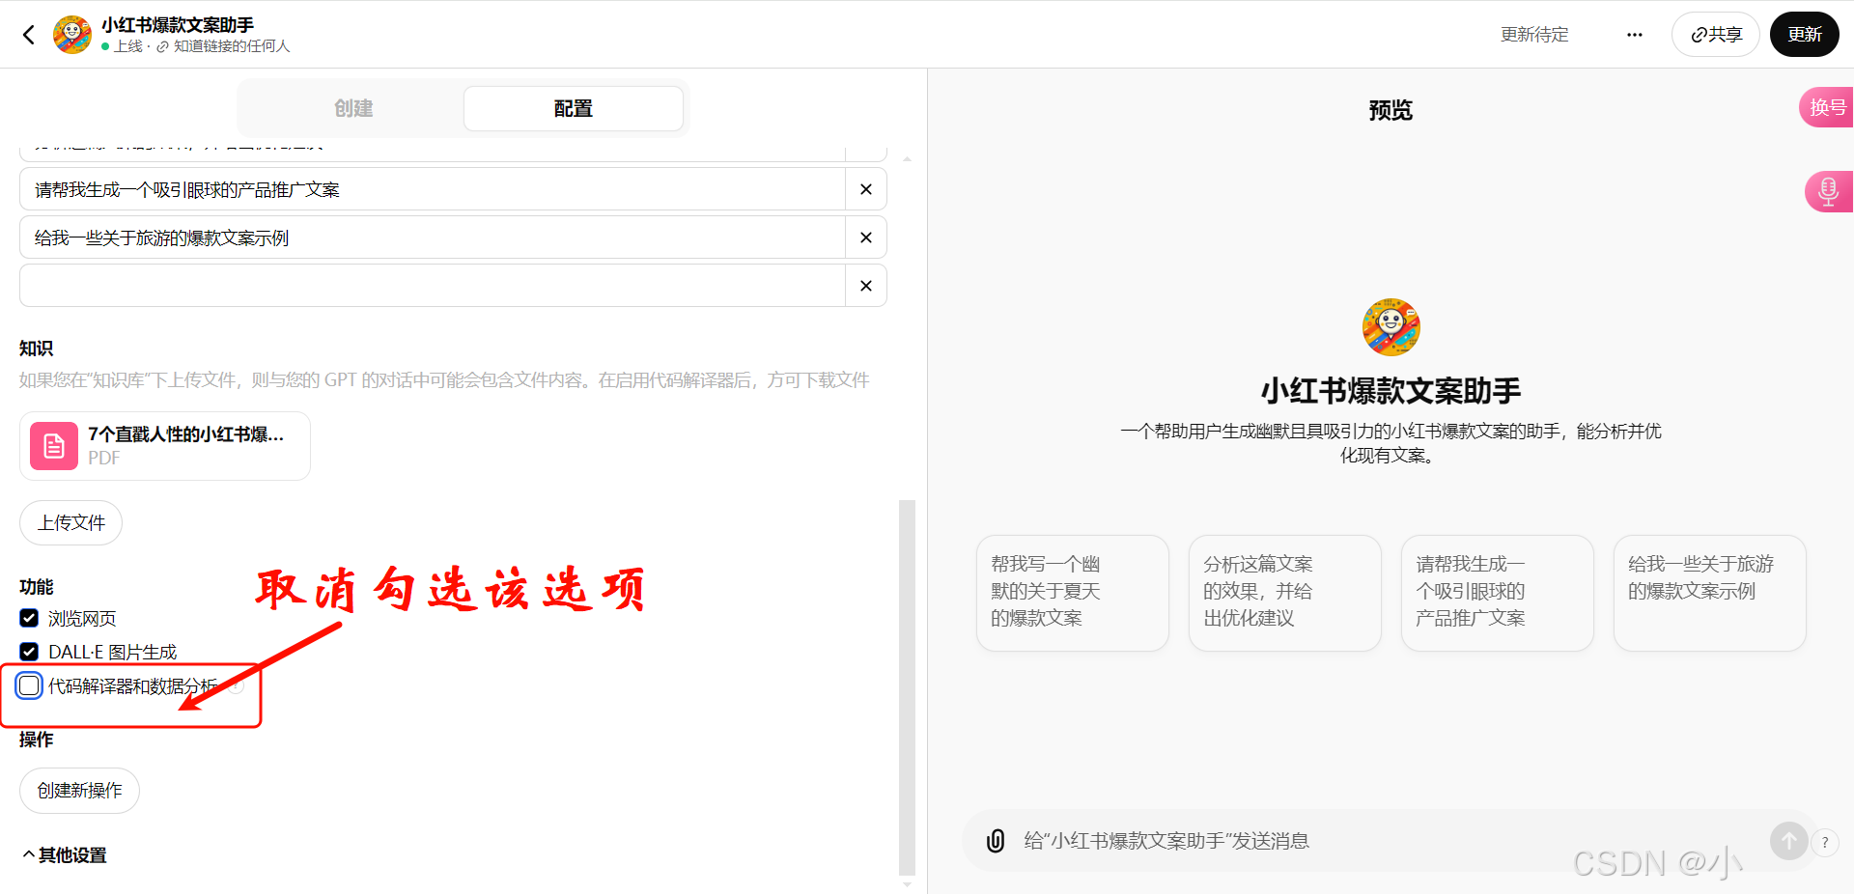Image resolution: width=1854 pixels, height=894 pixels.
Task: Uncheck the 浏览网页 capability checkbox
Action: (x=29, y=618)
